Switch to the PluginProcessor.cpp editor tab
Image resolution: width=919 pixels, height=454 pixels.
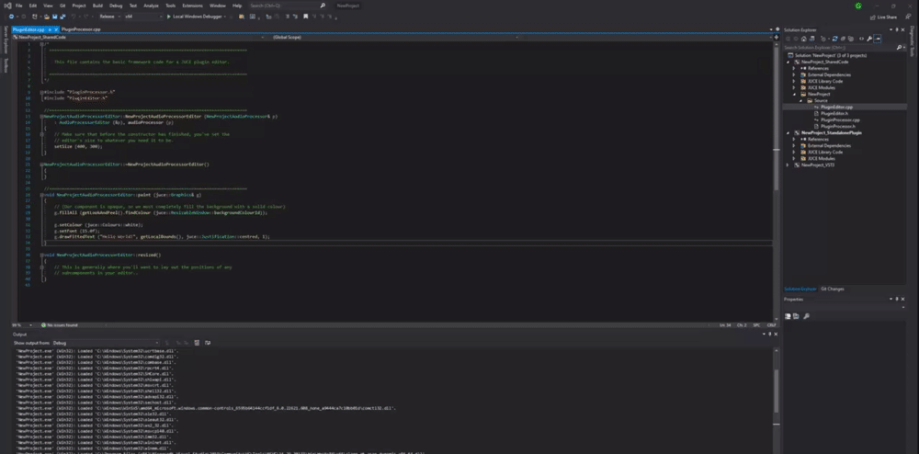tap(81, 29)
